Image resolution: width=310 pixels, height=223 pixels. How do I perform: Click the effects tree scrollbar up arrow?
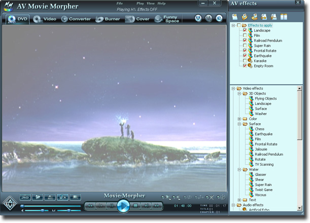(x=299, y=89)
